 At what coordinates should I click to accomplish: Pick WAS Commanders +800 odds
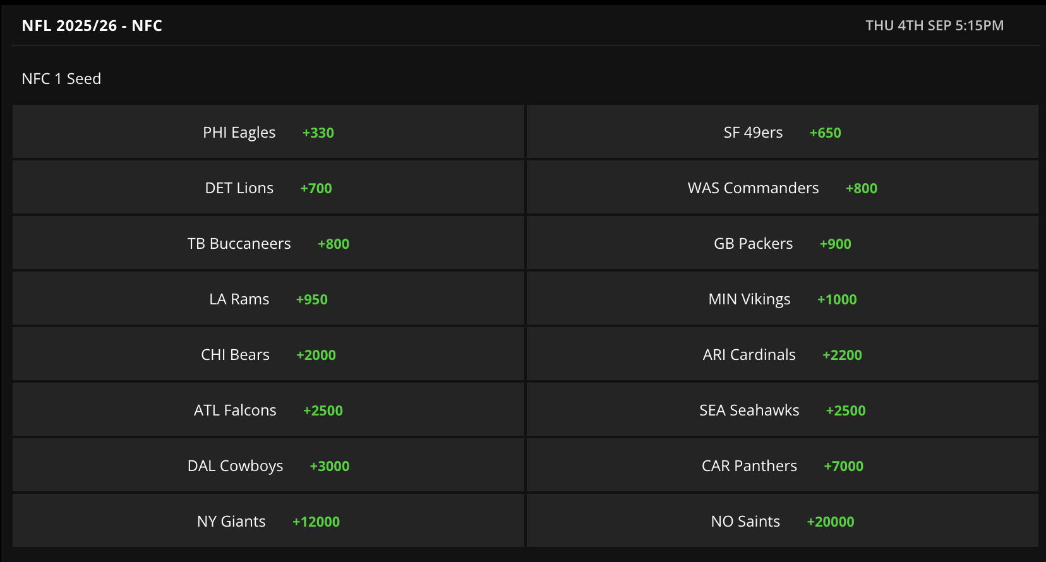[x=783, y=188]
